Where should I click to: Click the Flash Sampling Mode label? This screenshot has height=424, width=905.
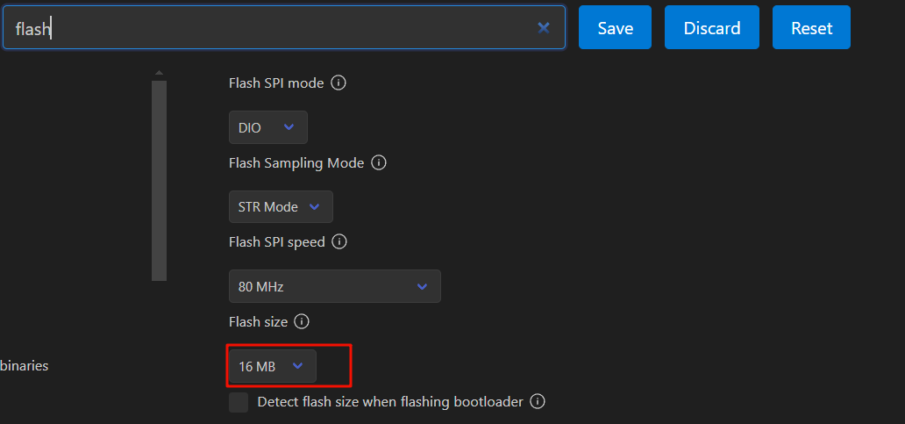pos(296,163)
